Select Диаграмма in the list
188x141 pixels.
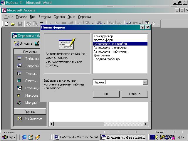coord(120,55)
